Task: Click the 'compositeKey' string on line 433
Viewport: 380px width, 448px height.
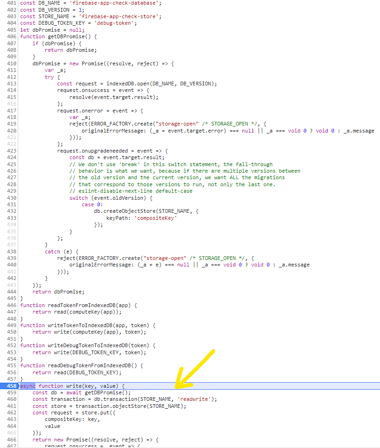Action: coord(156,218)
